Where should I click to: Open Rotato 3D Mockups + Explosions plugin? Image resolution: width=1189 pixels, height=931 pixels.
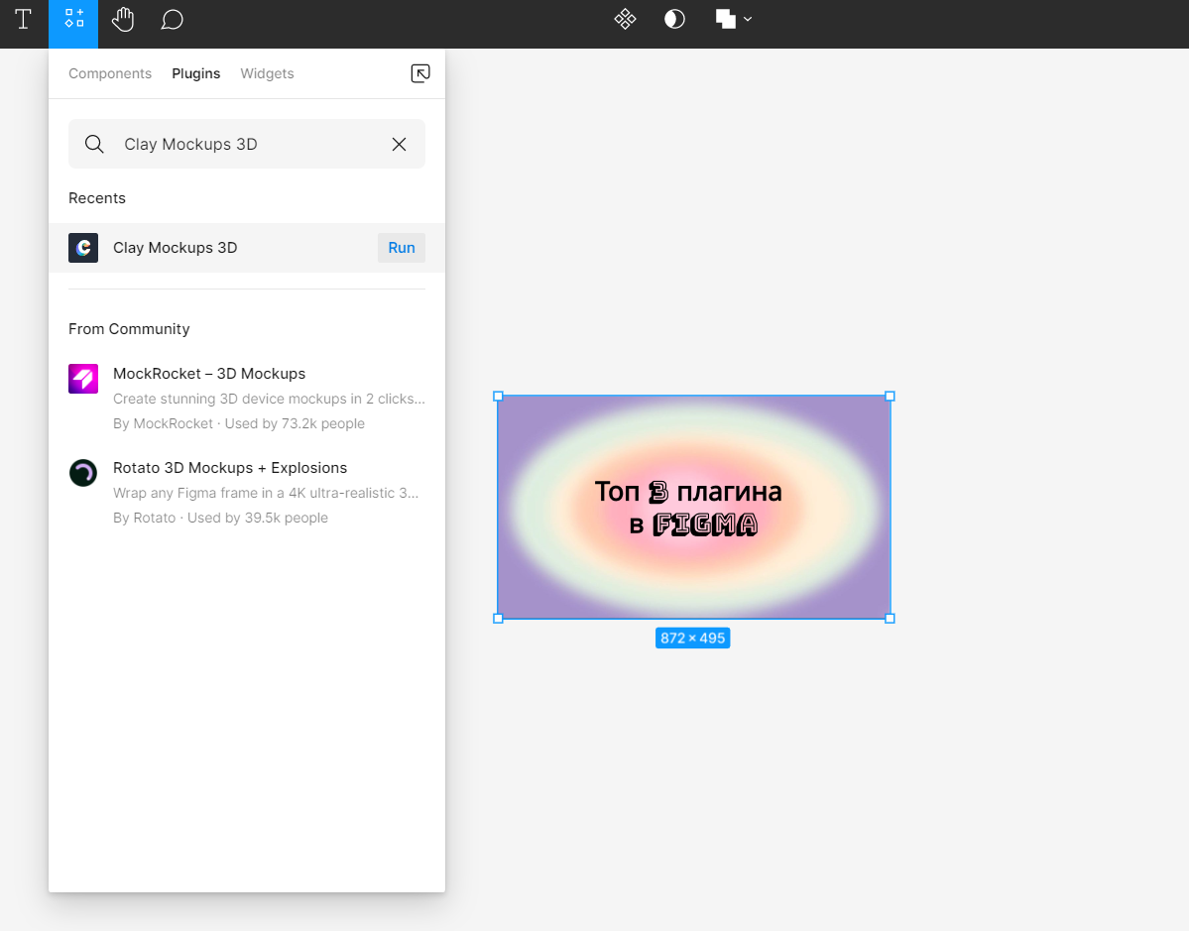(x=230, y=468)
